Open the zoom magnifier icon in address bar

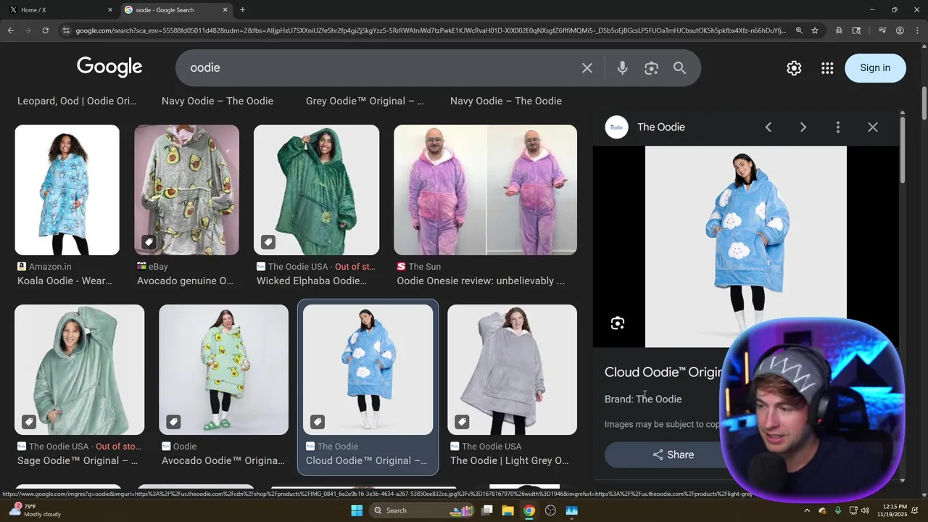pos(799,30)
